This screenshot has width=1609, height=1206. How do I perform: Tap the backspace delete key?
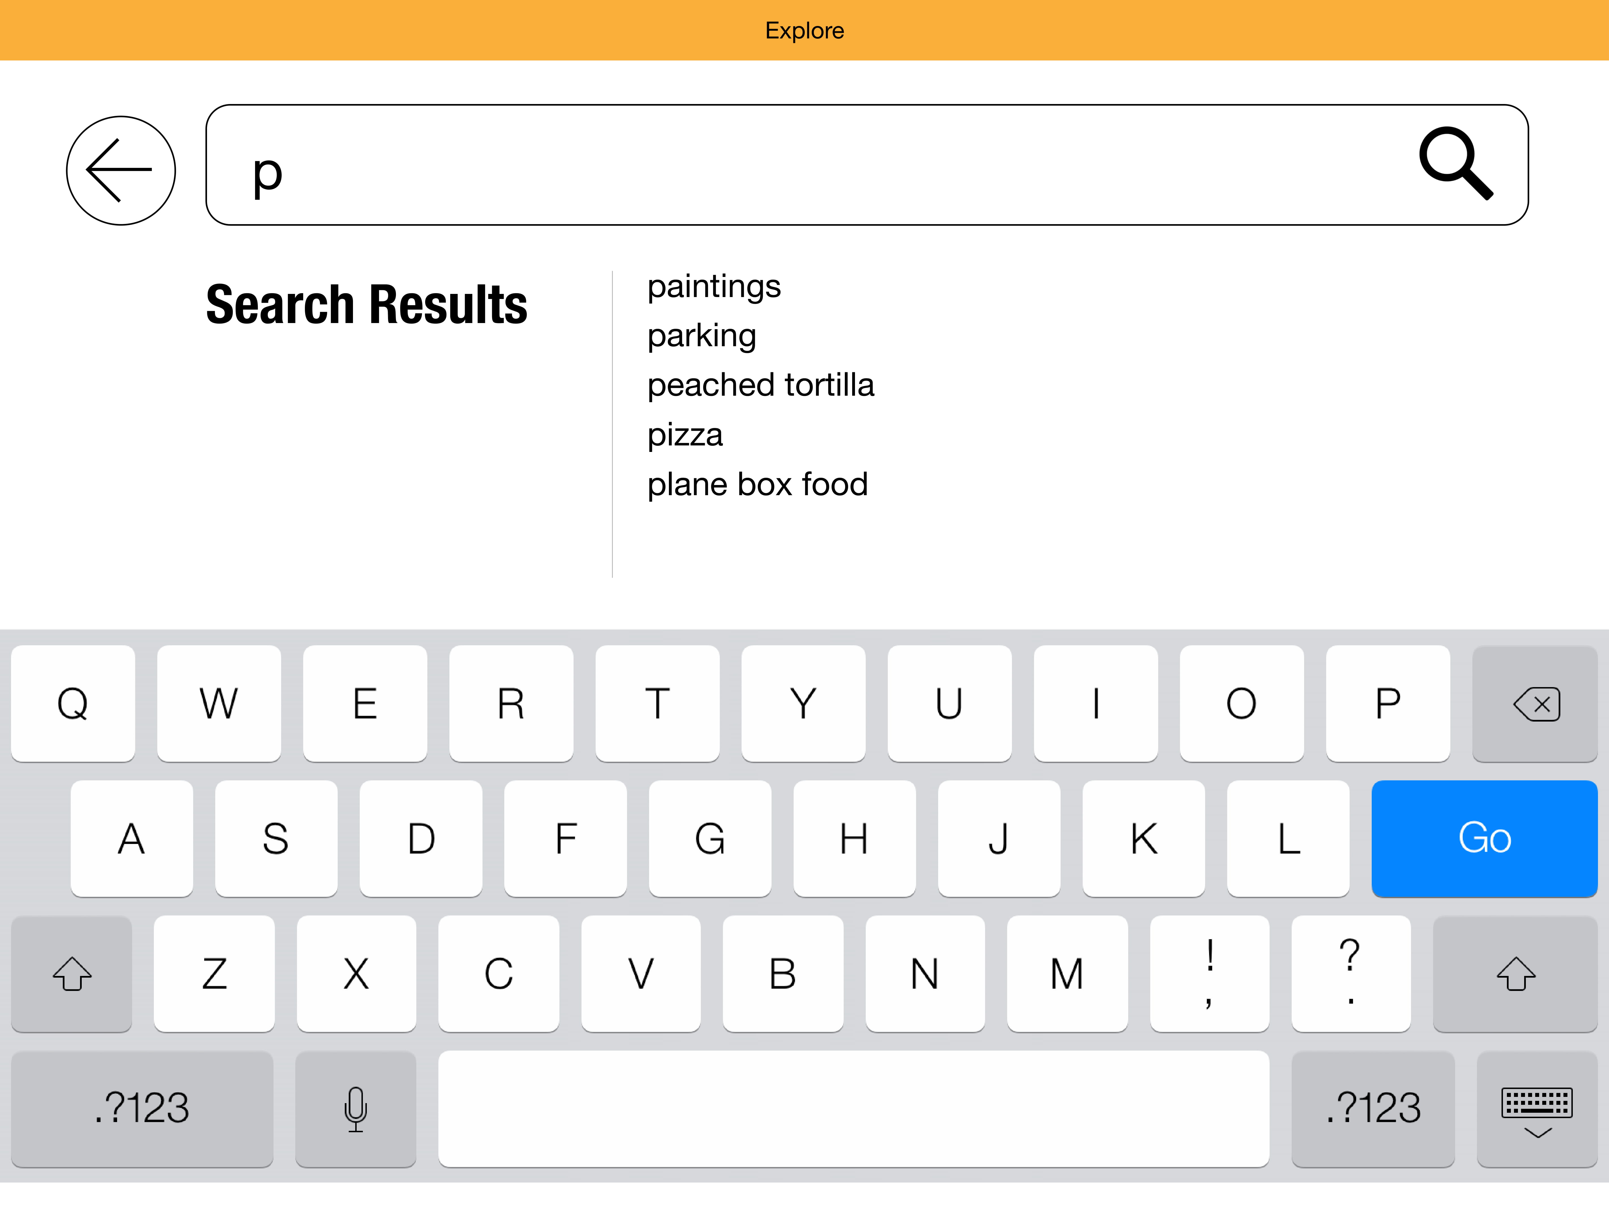[x=1535, y=704]
